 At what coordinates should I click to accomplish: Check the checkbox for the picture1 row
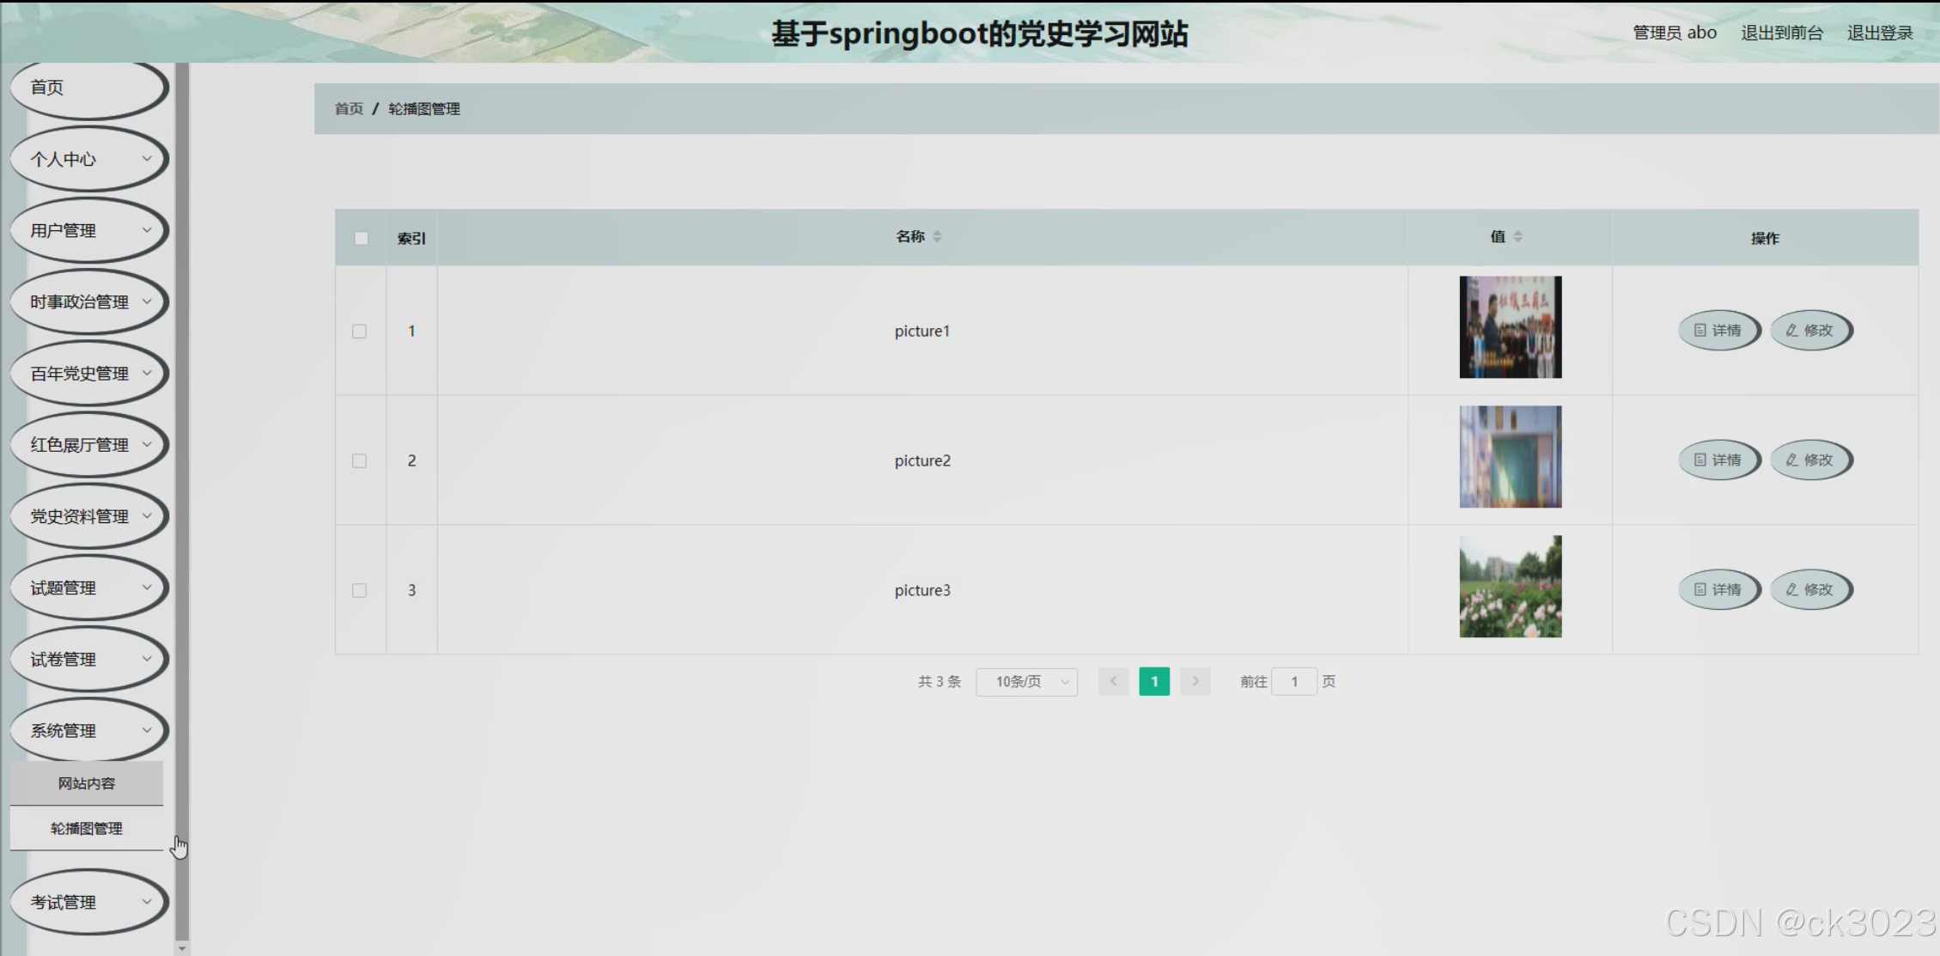click(360, 332)
